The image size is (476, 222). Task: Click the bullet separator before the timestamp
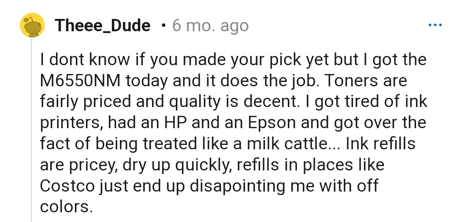[x=164, y=26]
